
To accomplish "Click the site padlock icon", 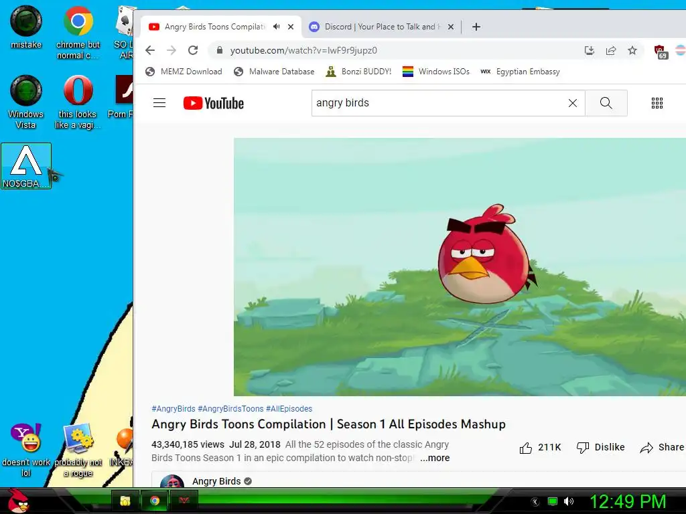I will (220, 50).
